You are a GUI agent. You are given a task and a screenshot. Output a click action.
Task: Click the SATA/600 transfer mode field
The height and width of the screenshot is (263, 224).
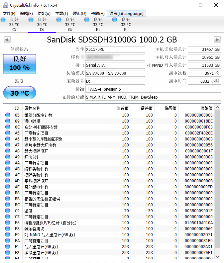pos(115,73)
